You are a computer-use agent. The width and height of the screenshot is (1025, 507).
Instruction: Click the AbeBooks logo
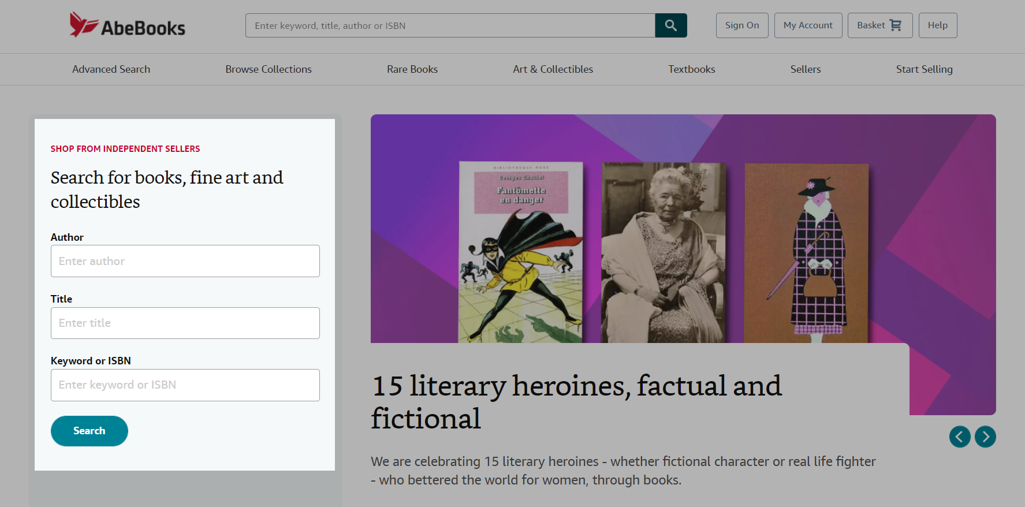coord(127,25)
